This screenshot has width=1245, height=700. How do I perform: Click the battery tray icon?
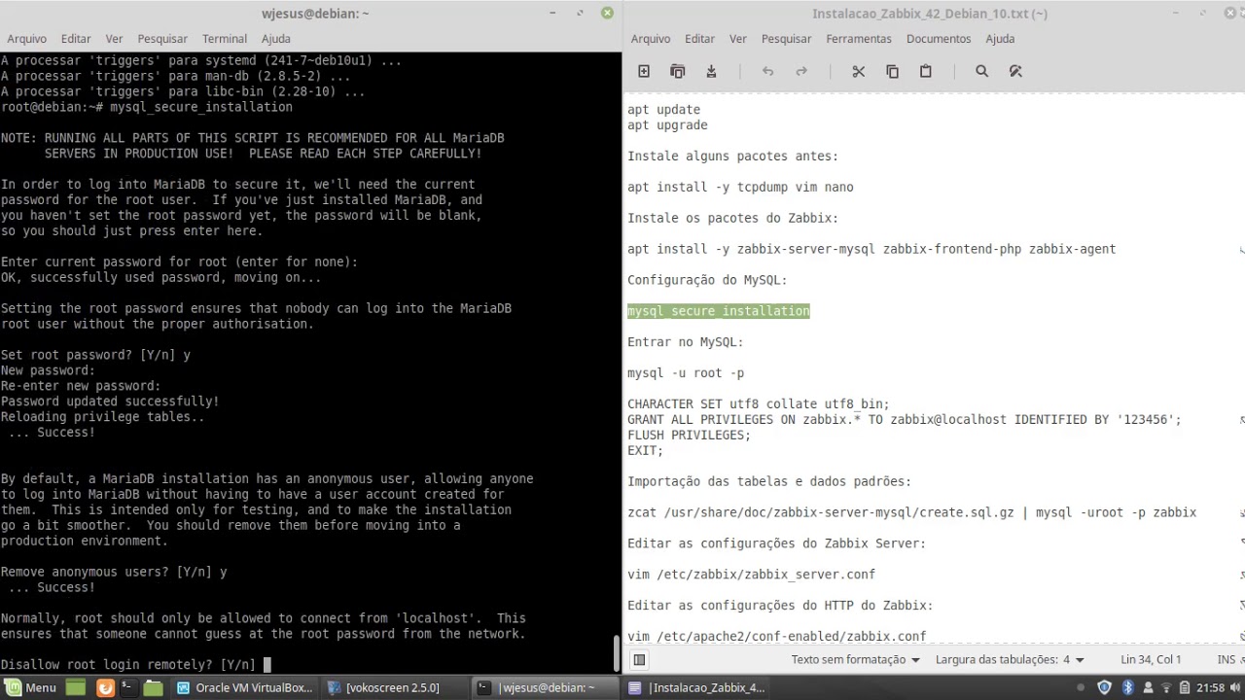(x=1183, y=687)
